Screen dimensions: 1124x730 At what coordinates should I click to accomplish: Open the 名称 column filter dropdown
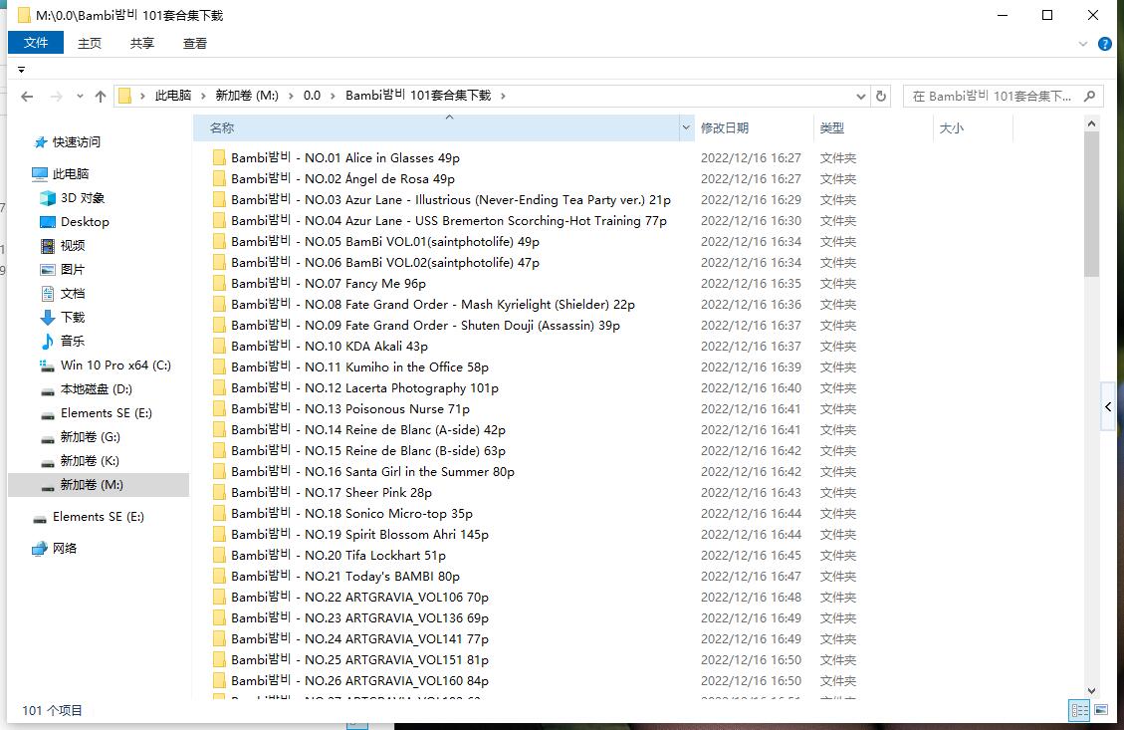pyautogui.click(x=686, y=127)
